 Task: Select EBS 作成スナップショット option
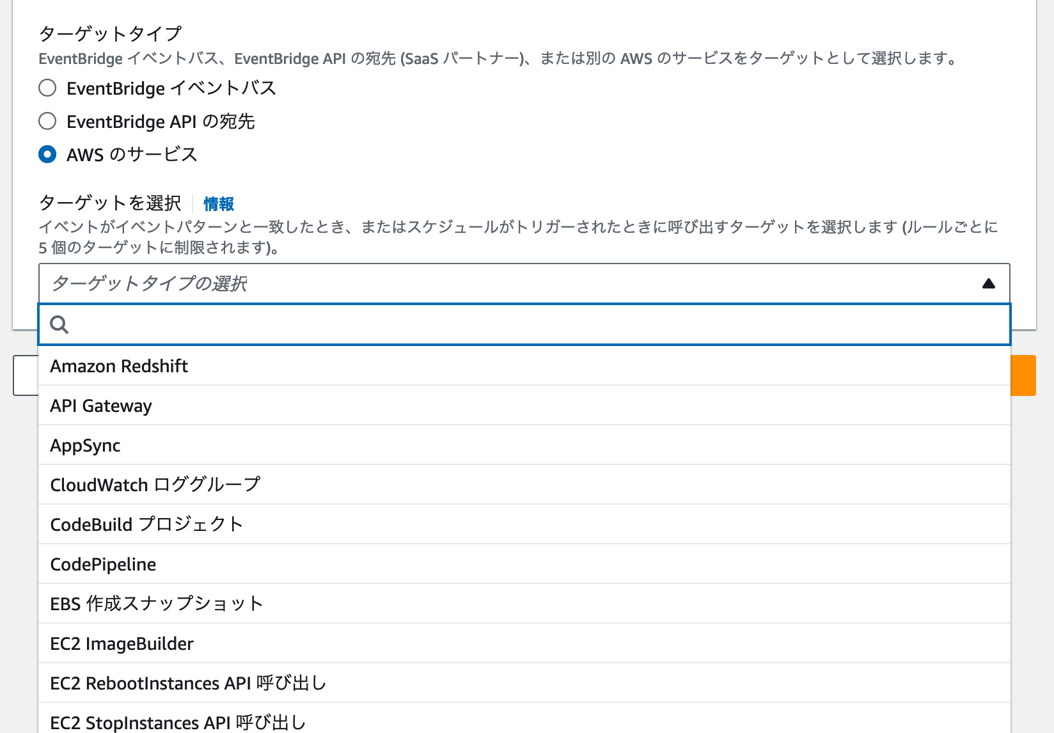(x=524, y=604)
